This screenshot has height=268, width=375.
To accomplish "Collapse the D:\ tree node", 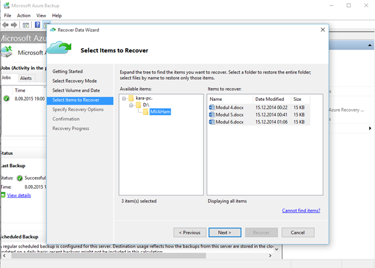I will [131, 105].
